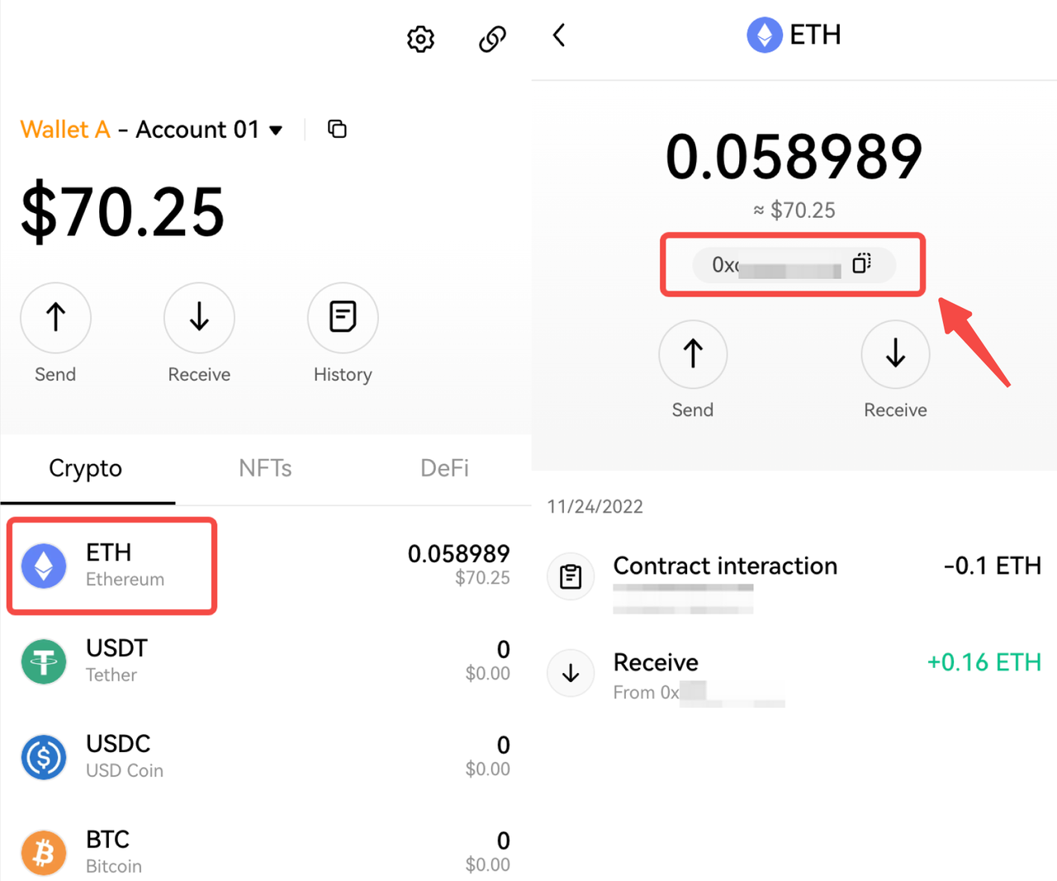Click the Wallet A name
The width and height of the screenshot is (1057, 881).
pos(65,130)
